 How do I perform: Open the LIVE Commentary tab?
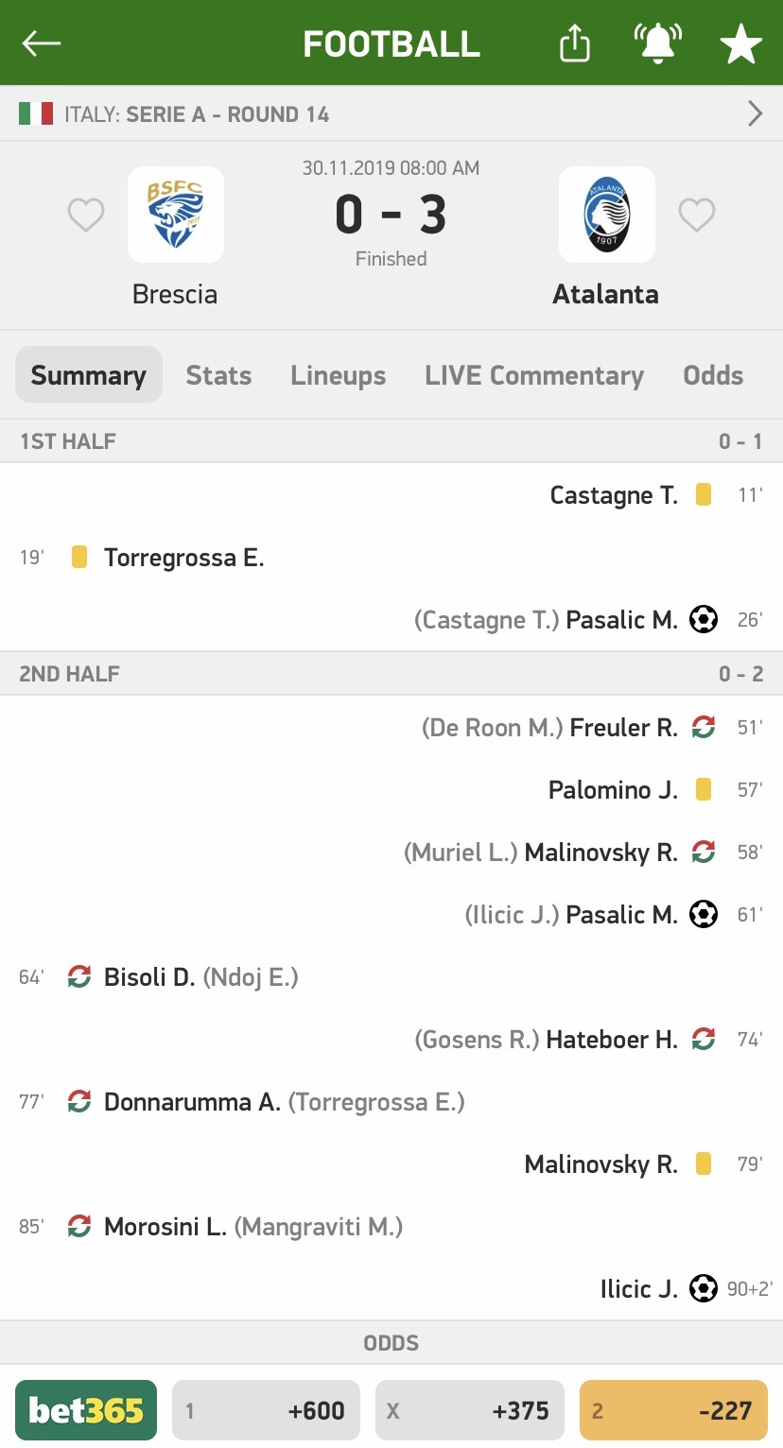click(534, 375)
